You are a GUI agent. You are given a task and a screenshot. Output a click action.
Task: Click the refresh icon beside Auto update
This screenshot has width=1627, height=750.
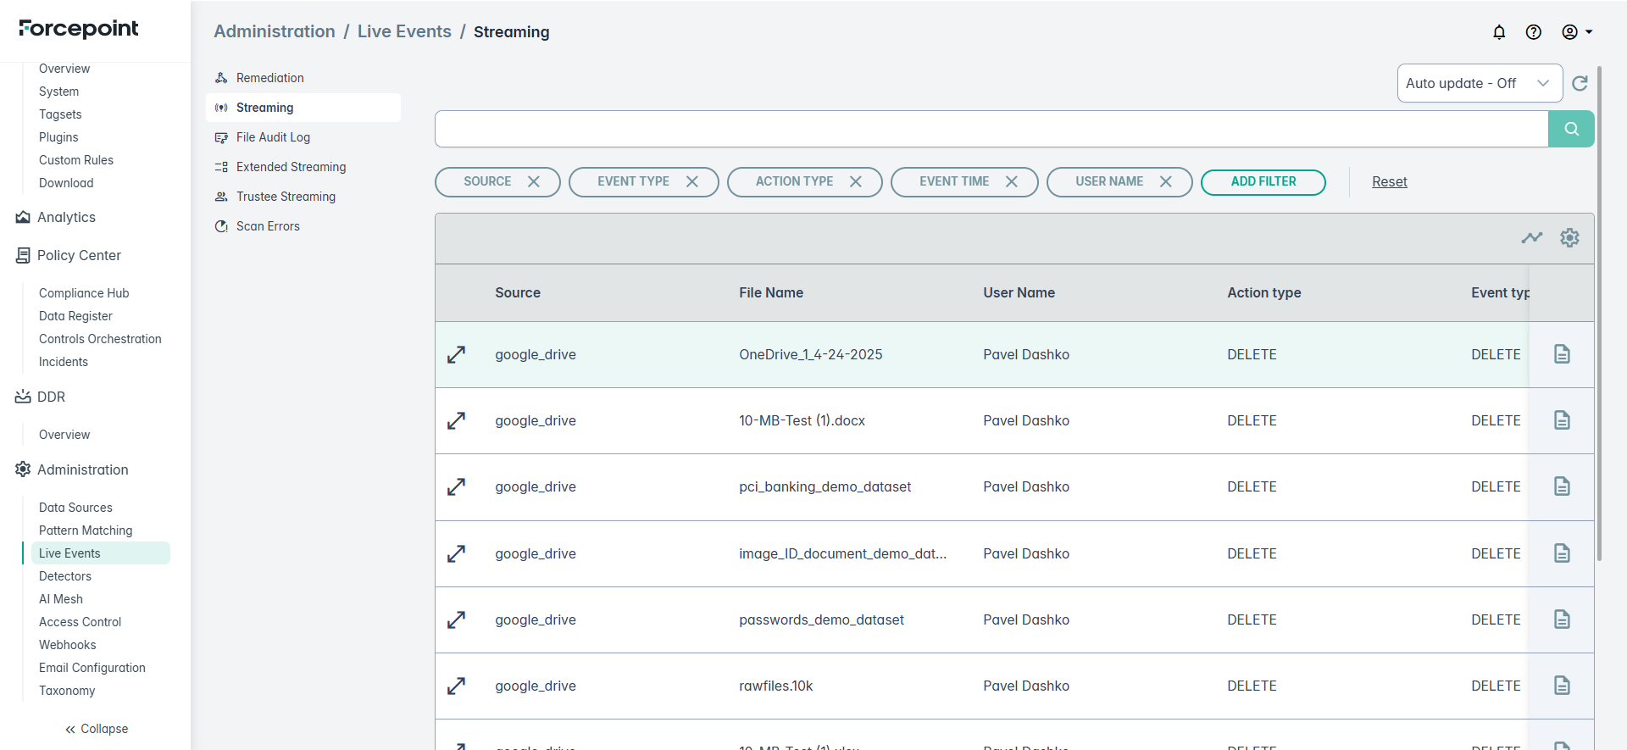[x=1580, y=83]
